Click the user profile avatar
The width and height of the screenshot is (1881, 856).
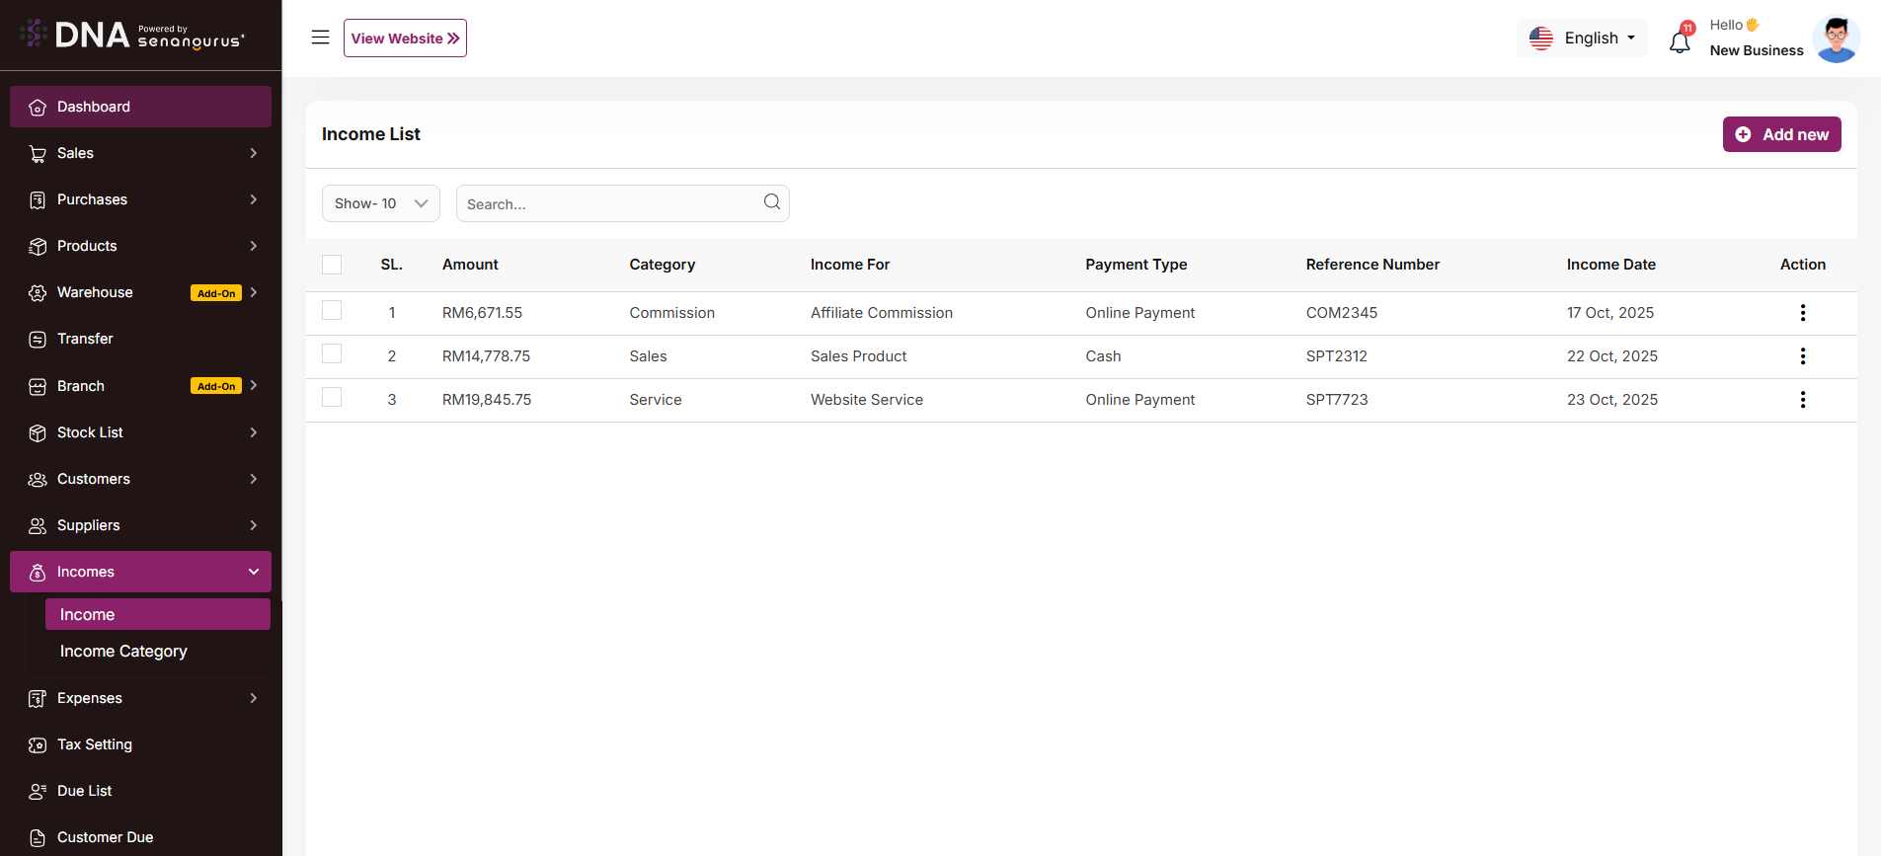tap(1836, 39)
